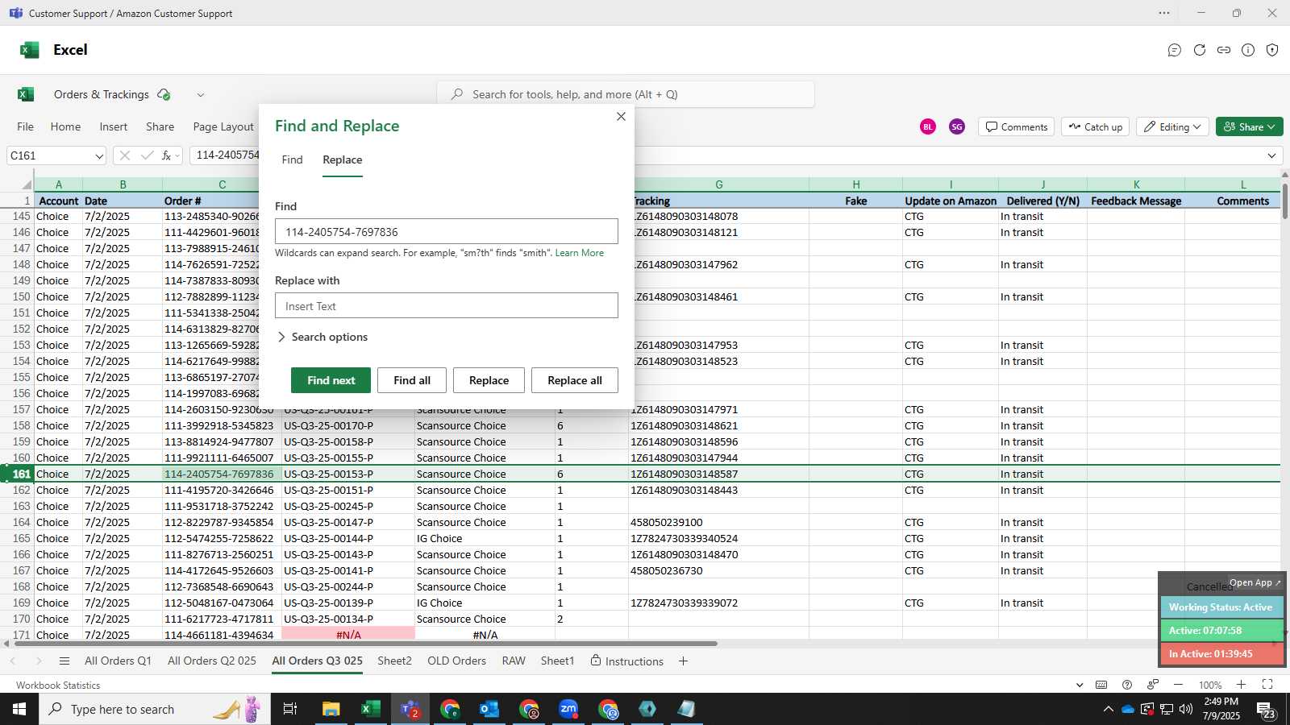Viewport: 1290px width, 725px height.
Task: Click the insert function fx icon
Action: tap(166, 155)
